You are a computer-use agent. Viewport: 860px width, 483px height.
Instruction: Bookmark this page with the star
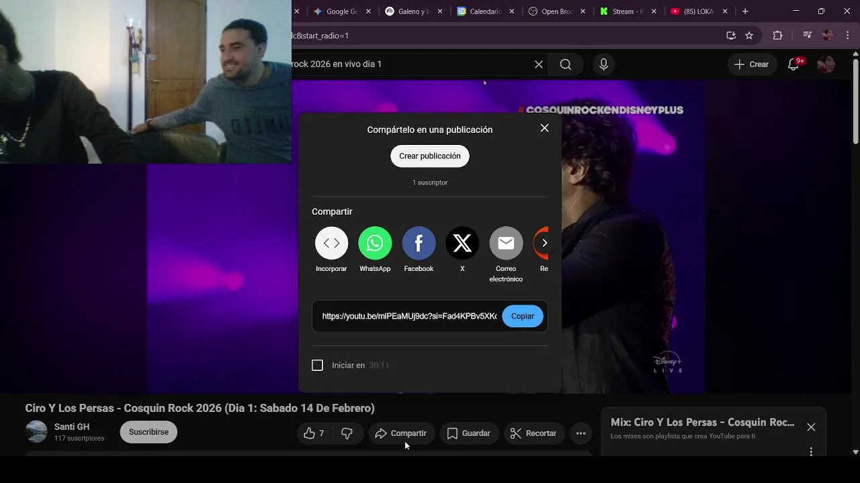pyautogui.click(x=749, y=36)
